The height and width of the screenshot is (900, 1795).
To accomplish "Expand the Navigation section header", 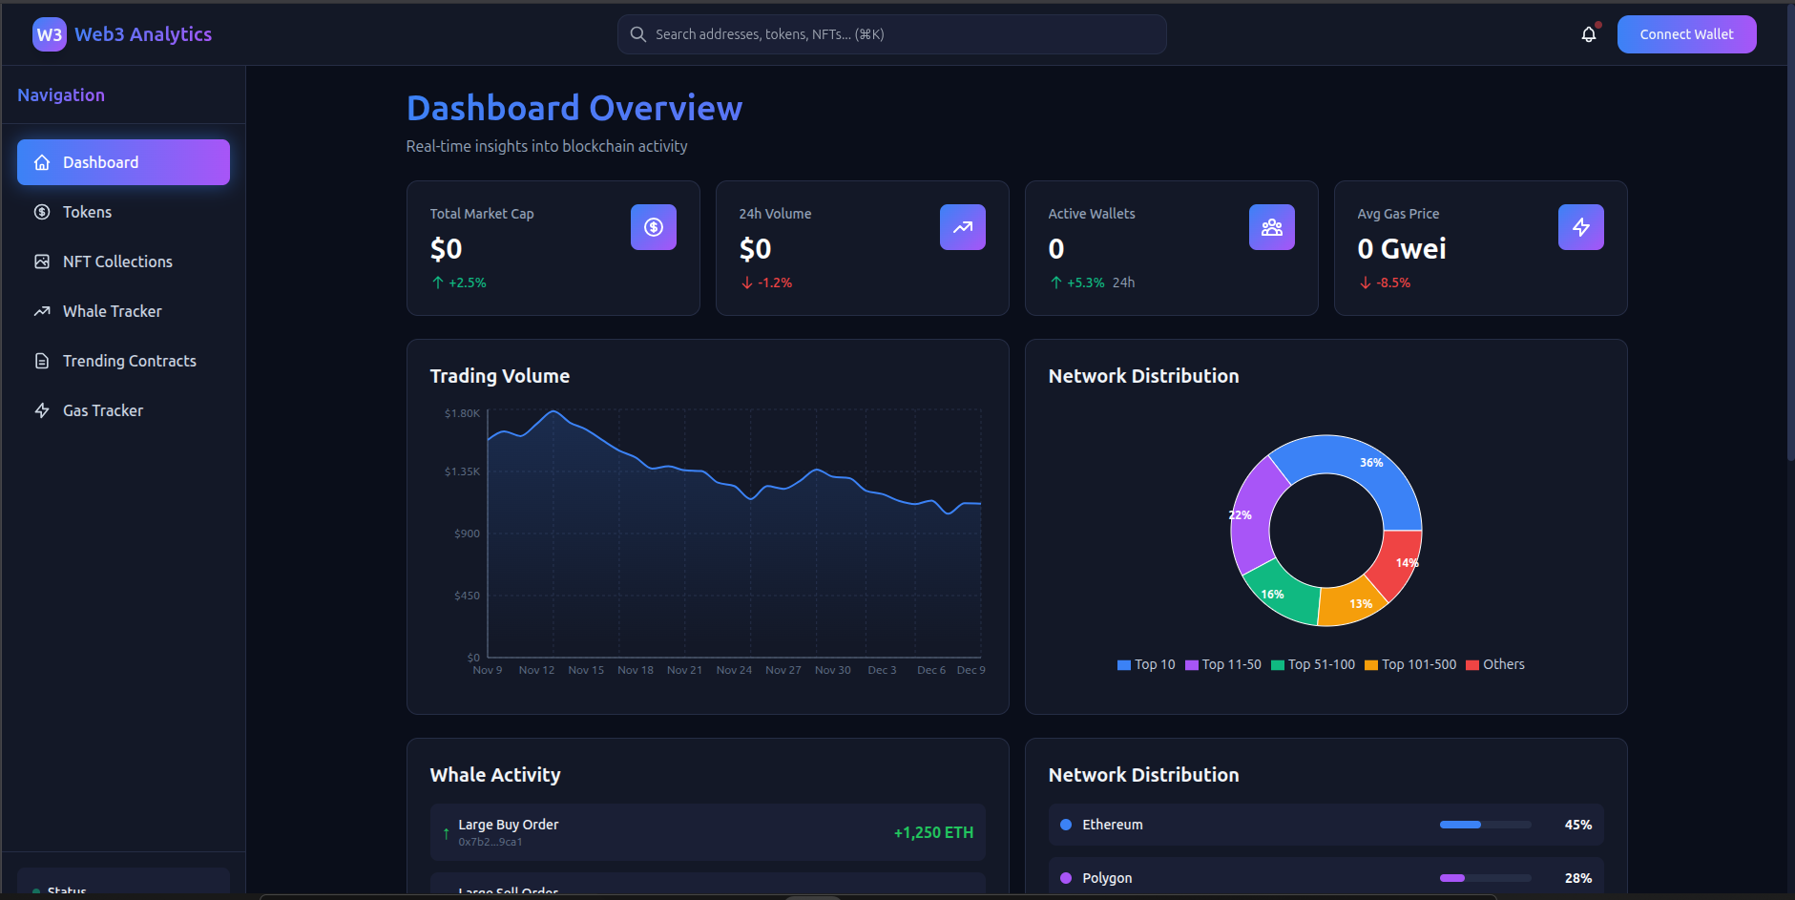I will pyautogui.click(x=60, y=94).
